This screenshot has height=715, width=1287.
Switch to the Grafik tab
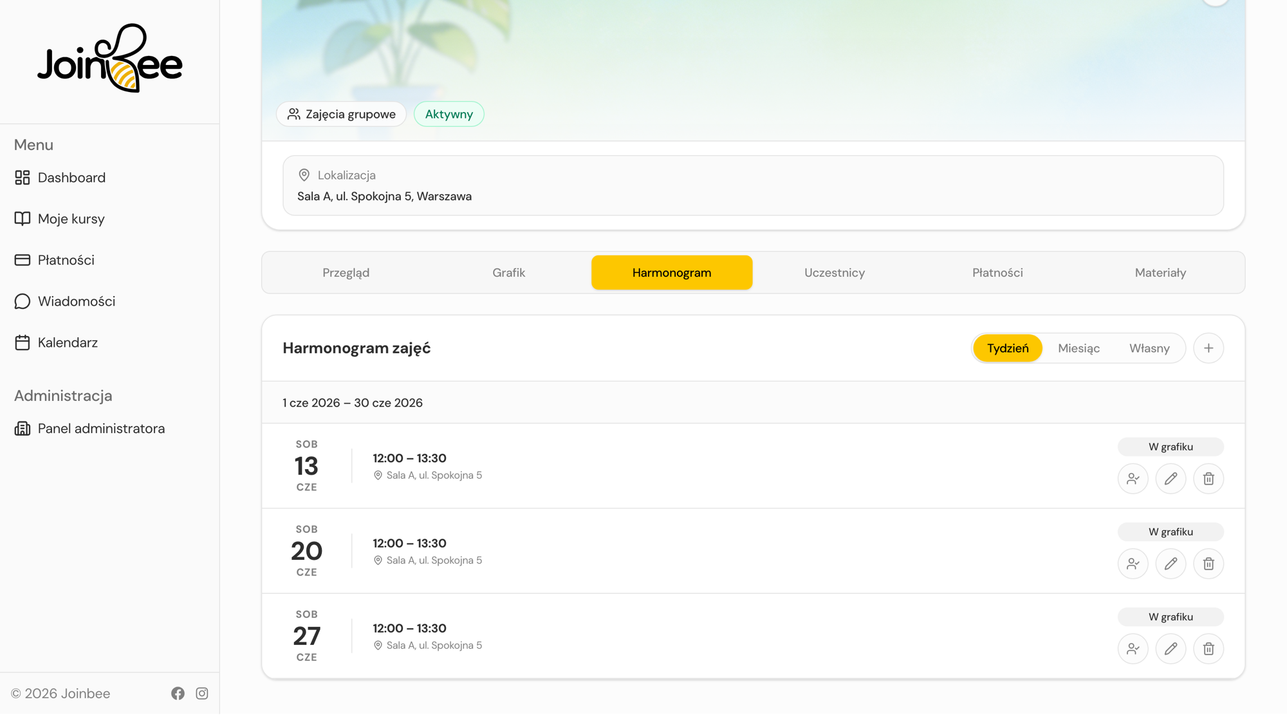coord(509,273)
